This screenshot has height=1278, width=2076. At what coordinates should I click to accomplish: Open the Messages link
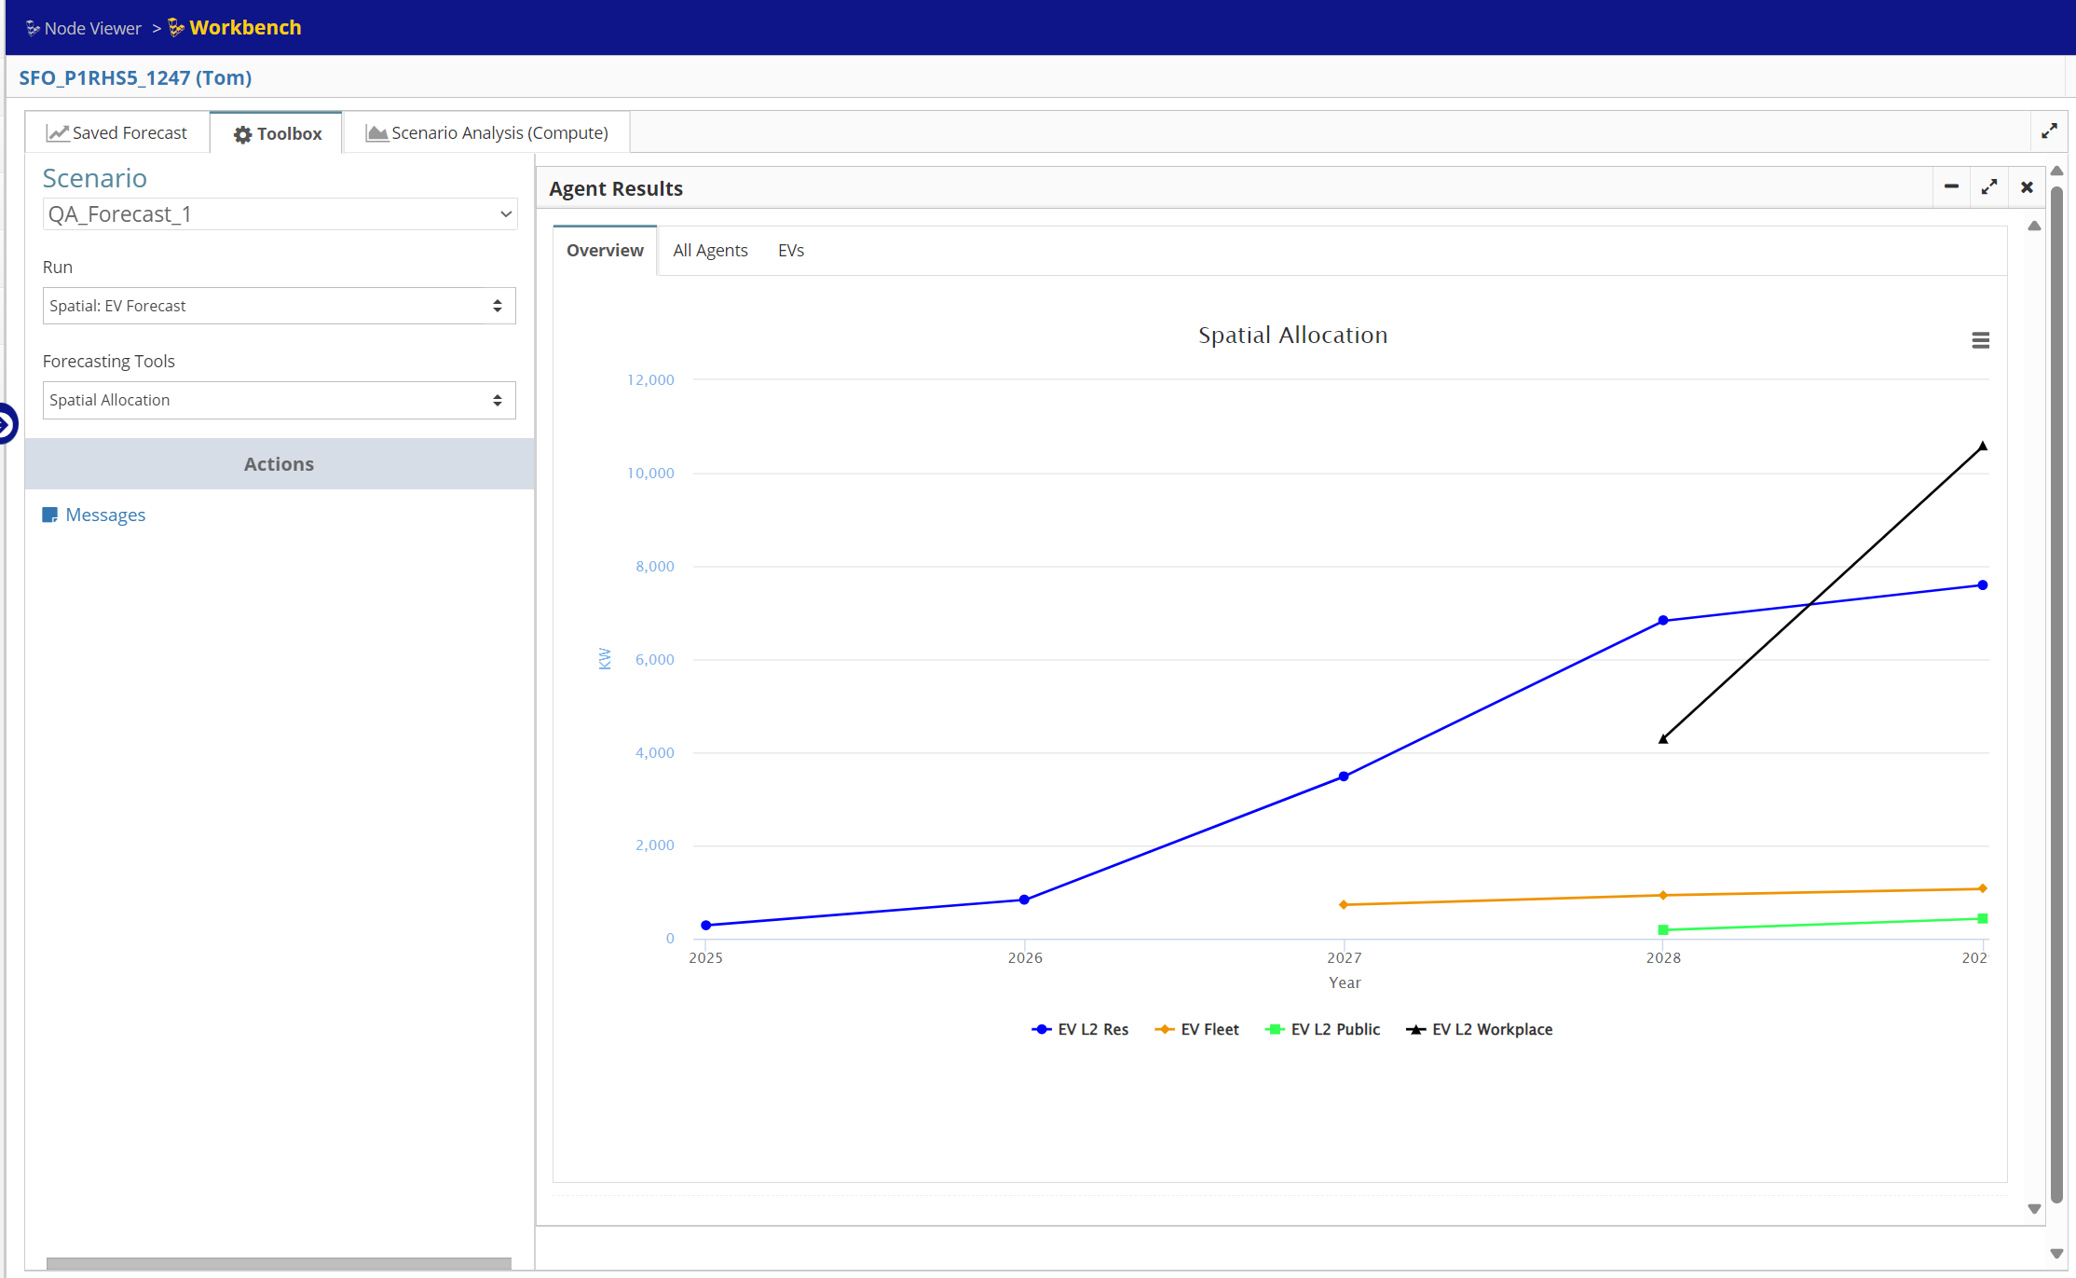(105, 515)
